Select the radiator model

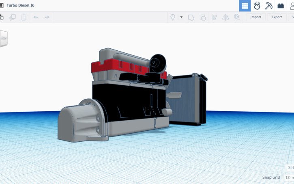pyautogui.click(x=187, y=100)
